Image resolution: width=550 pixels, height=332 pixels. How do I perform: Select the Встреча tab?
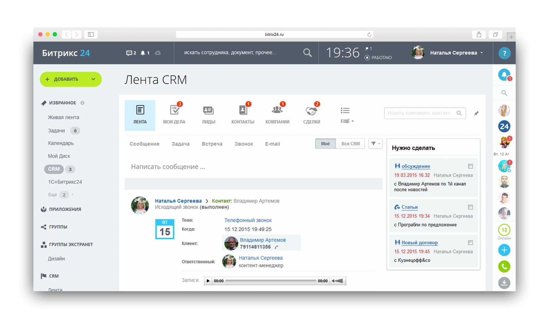click(212, 144)
